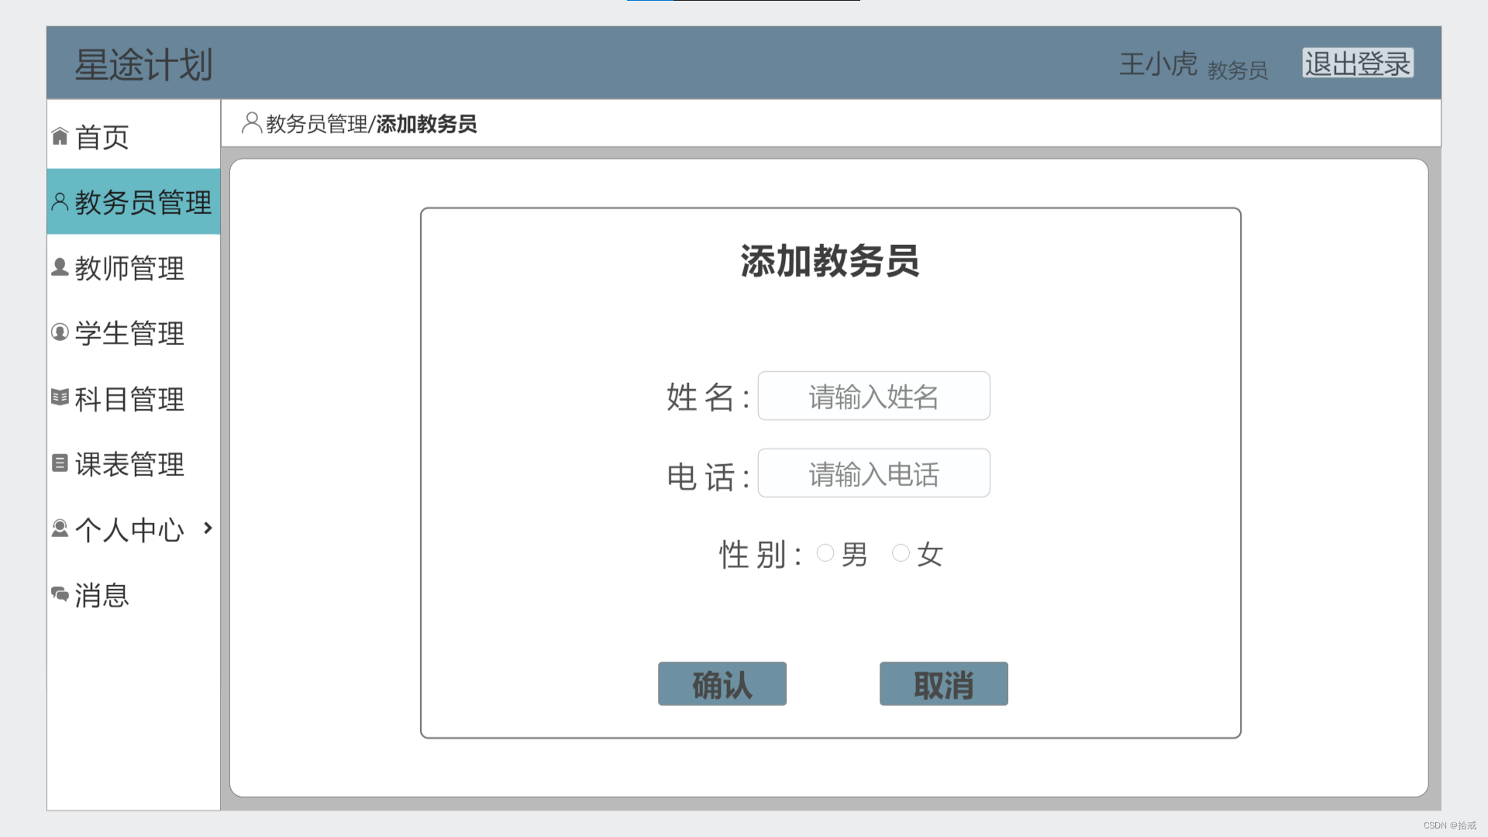Open the 教师管理 menu item

click(129, 268)
